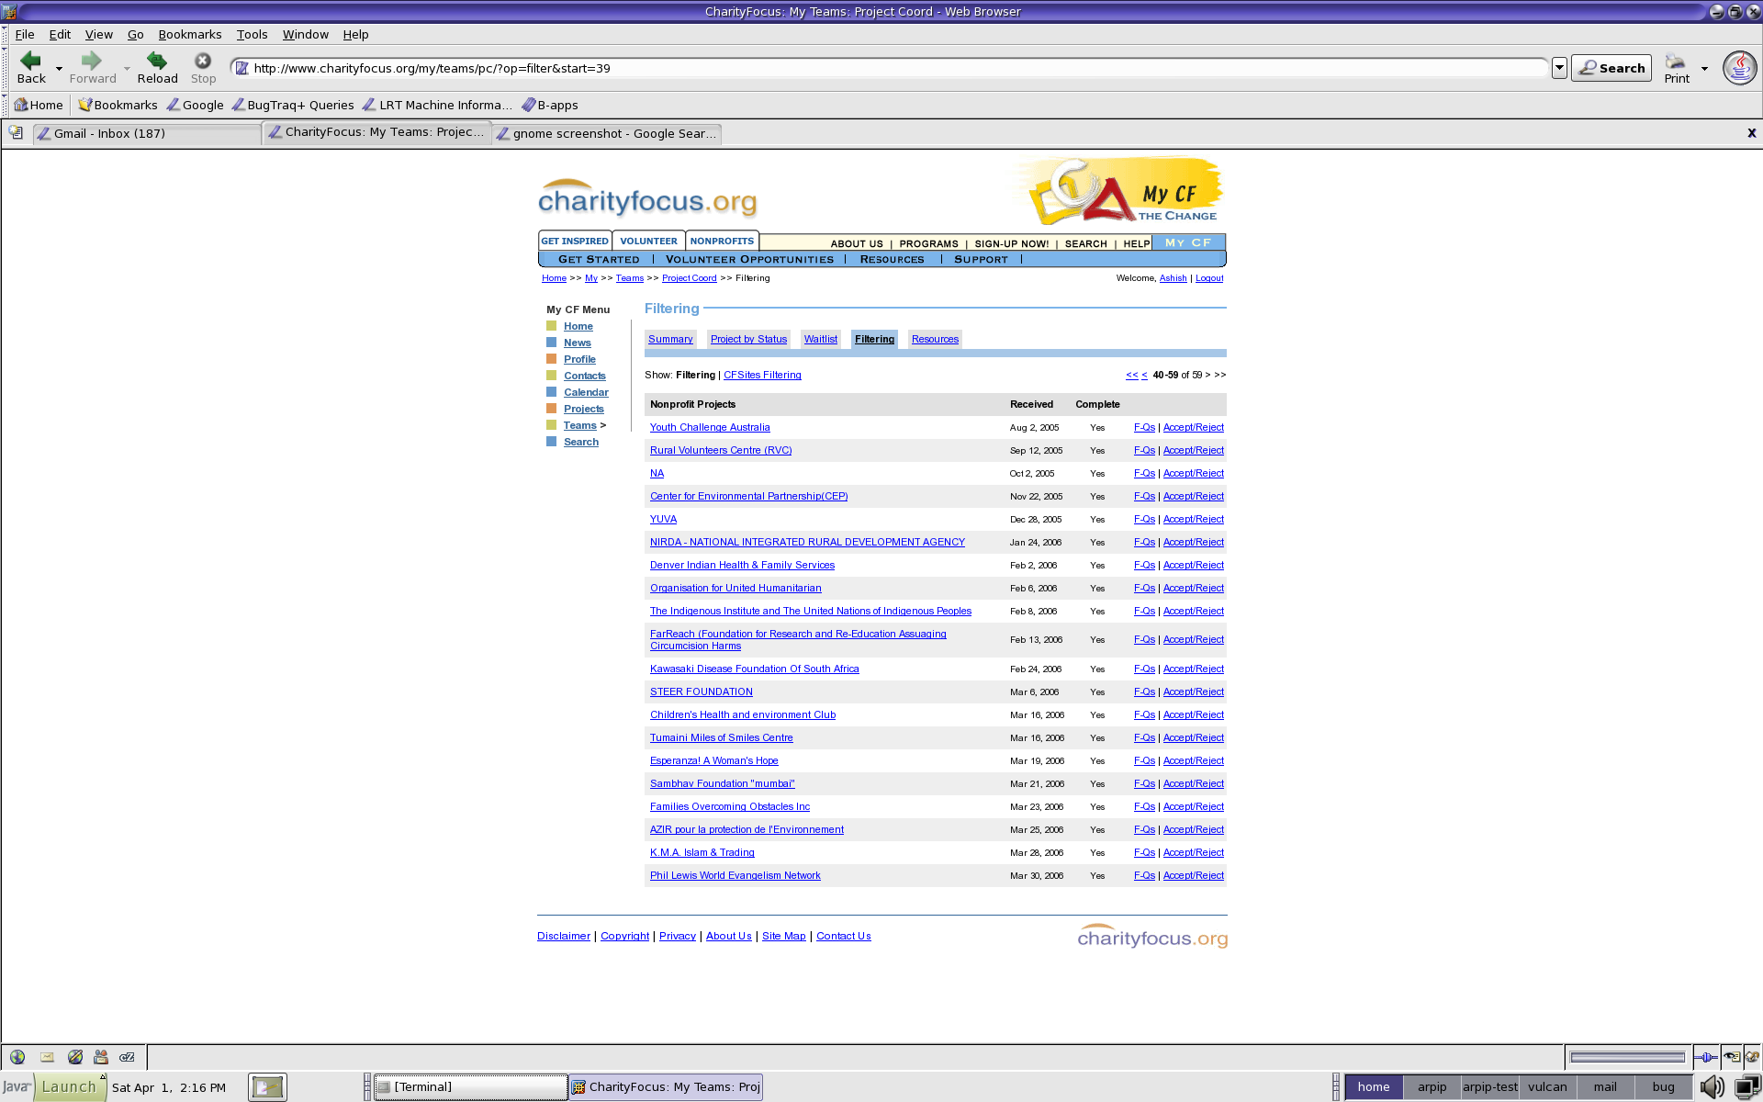Select the Waitlist tab

tap(820, 339)
